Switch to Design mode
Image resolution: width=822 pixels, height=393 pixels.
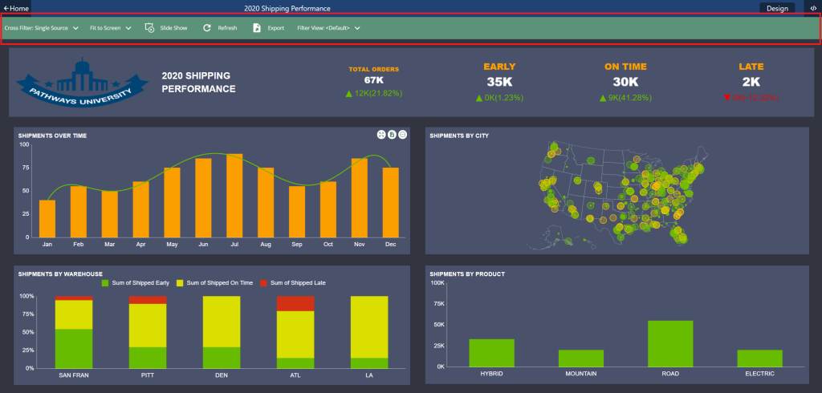(x=777, y=8)
